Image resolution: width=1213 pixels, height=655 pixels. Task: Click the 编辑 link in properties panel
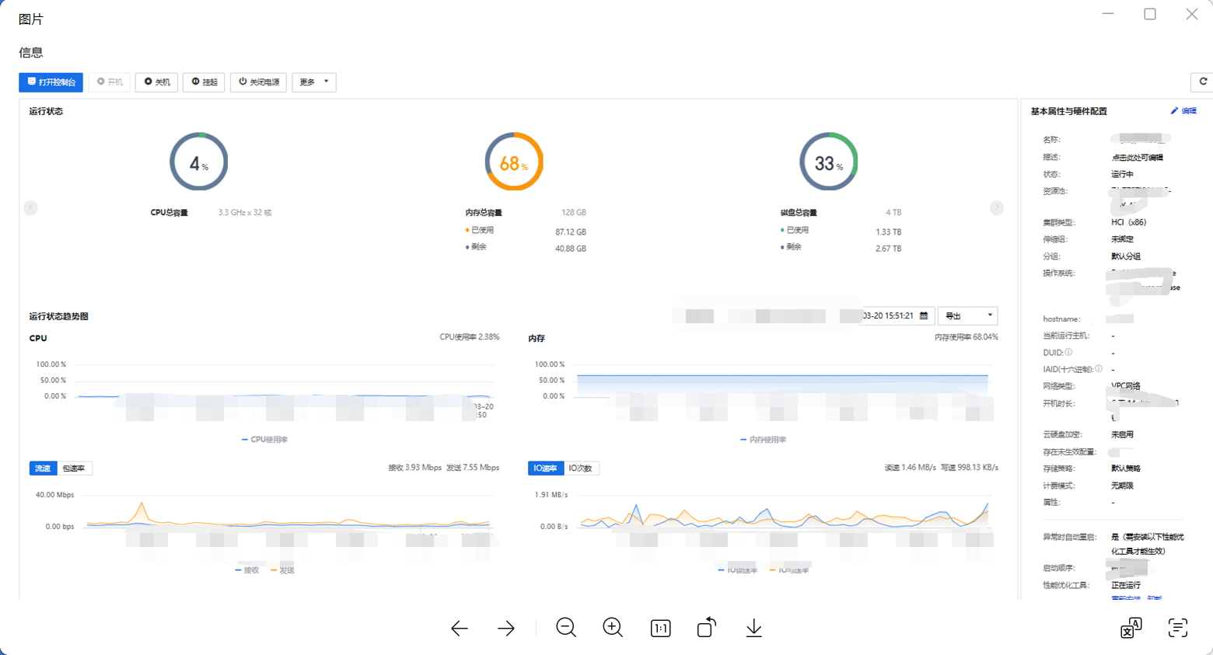[x=1184, y=111]
